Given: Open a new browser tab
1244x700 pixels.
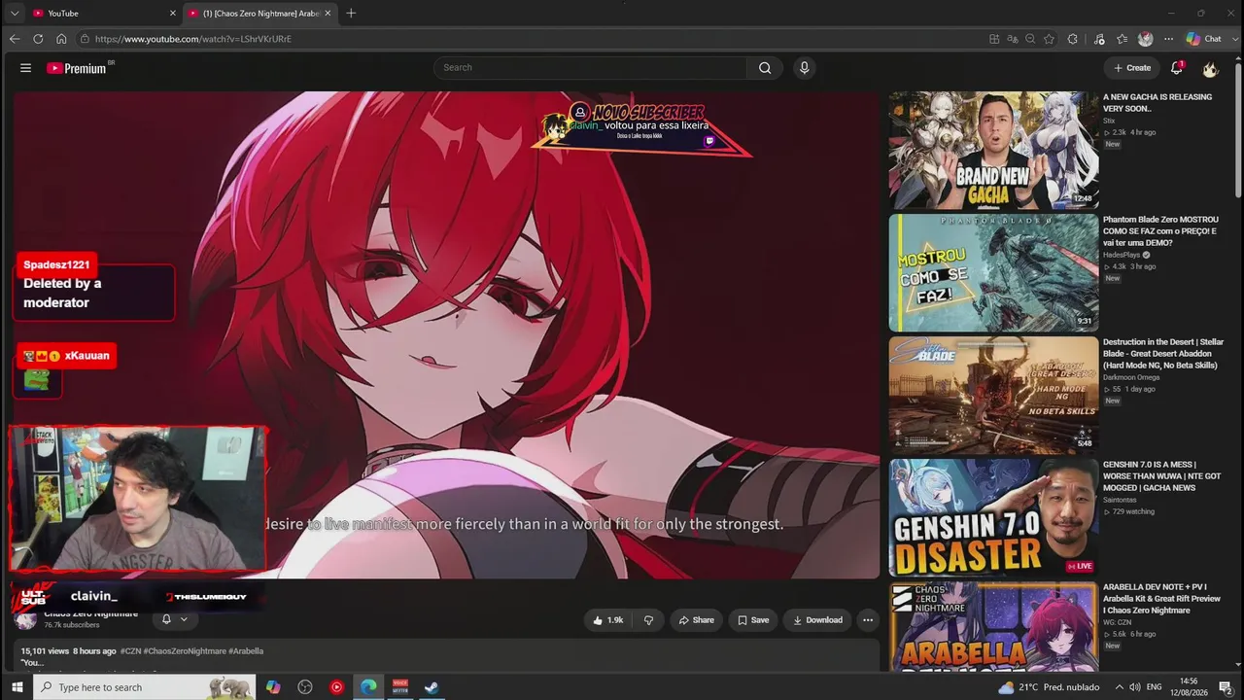Looking at the screenshot, I should (351, 13).
